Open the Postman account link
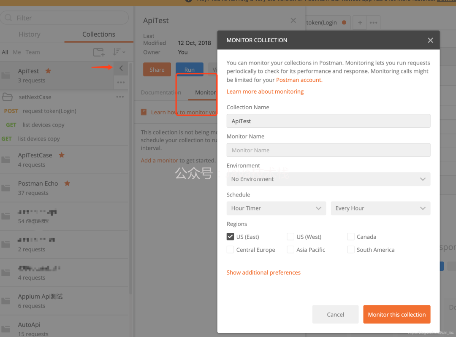Image resolution: width=456 pixels, height=337 pixels. pyautogui.click(x=299, y=80)
